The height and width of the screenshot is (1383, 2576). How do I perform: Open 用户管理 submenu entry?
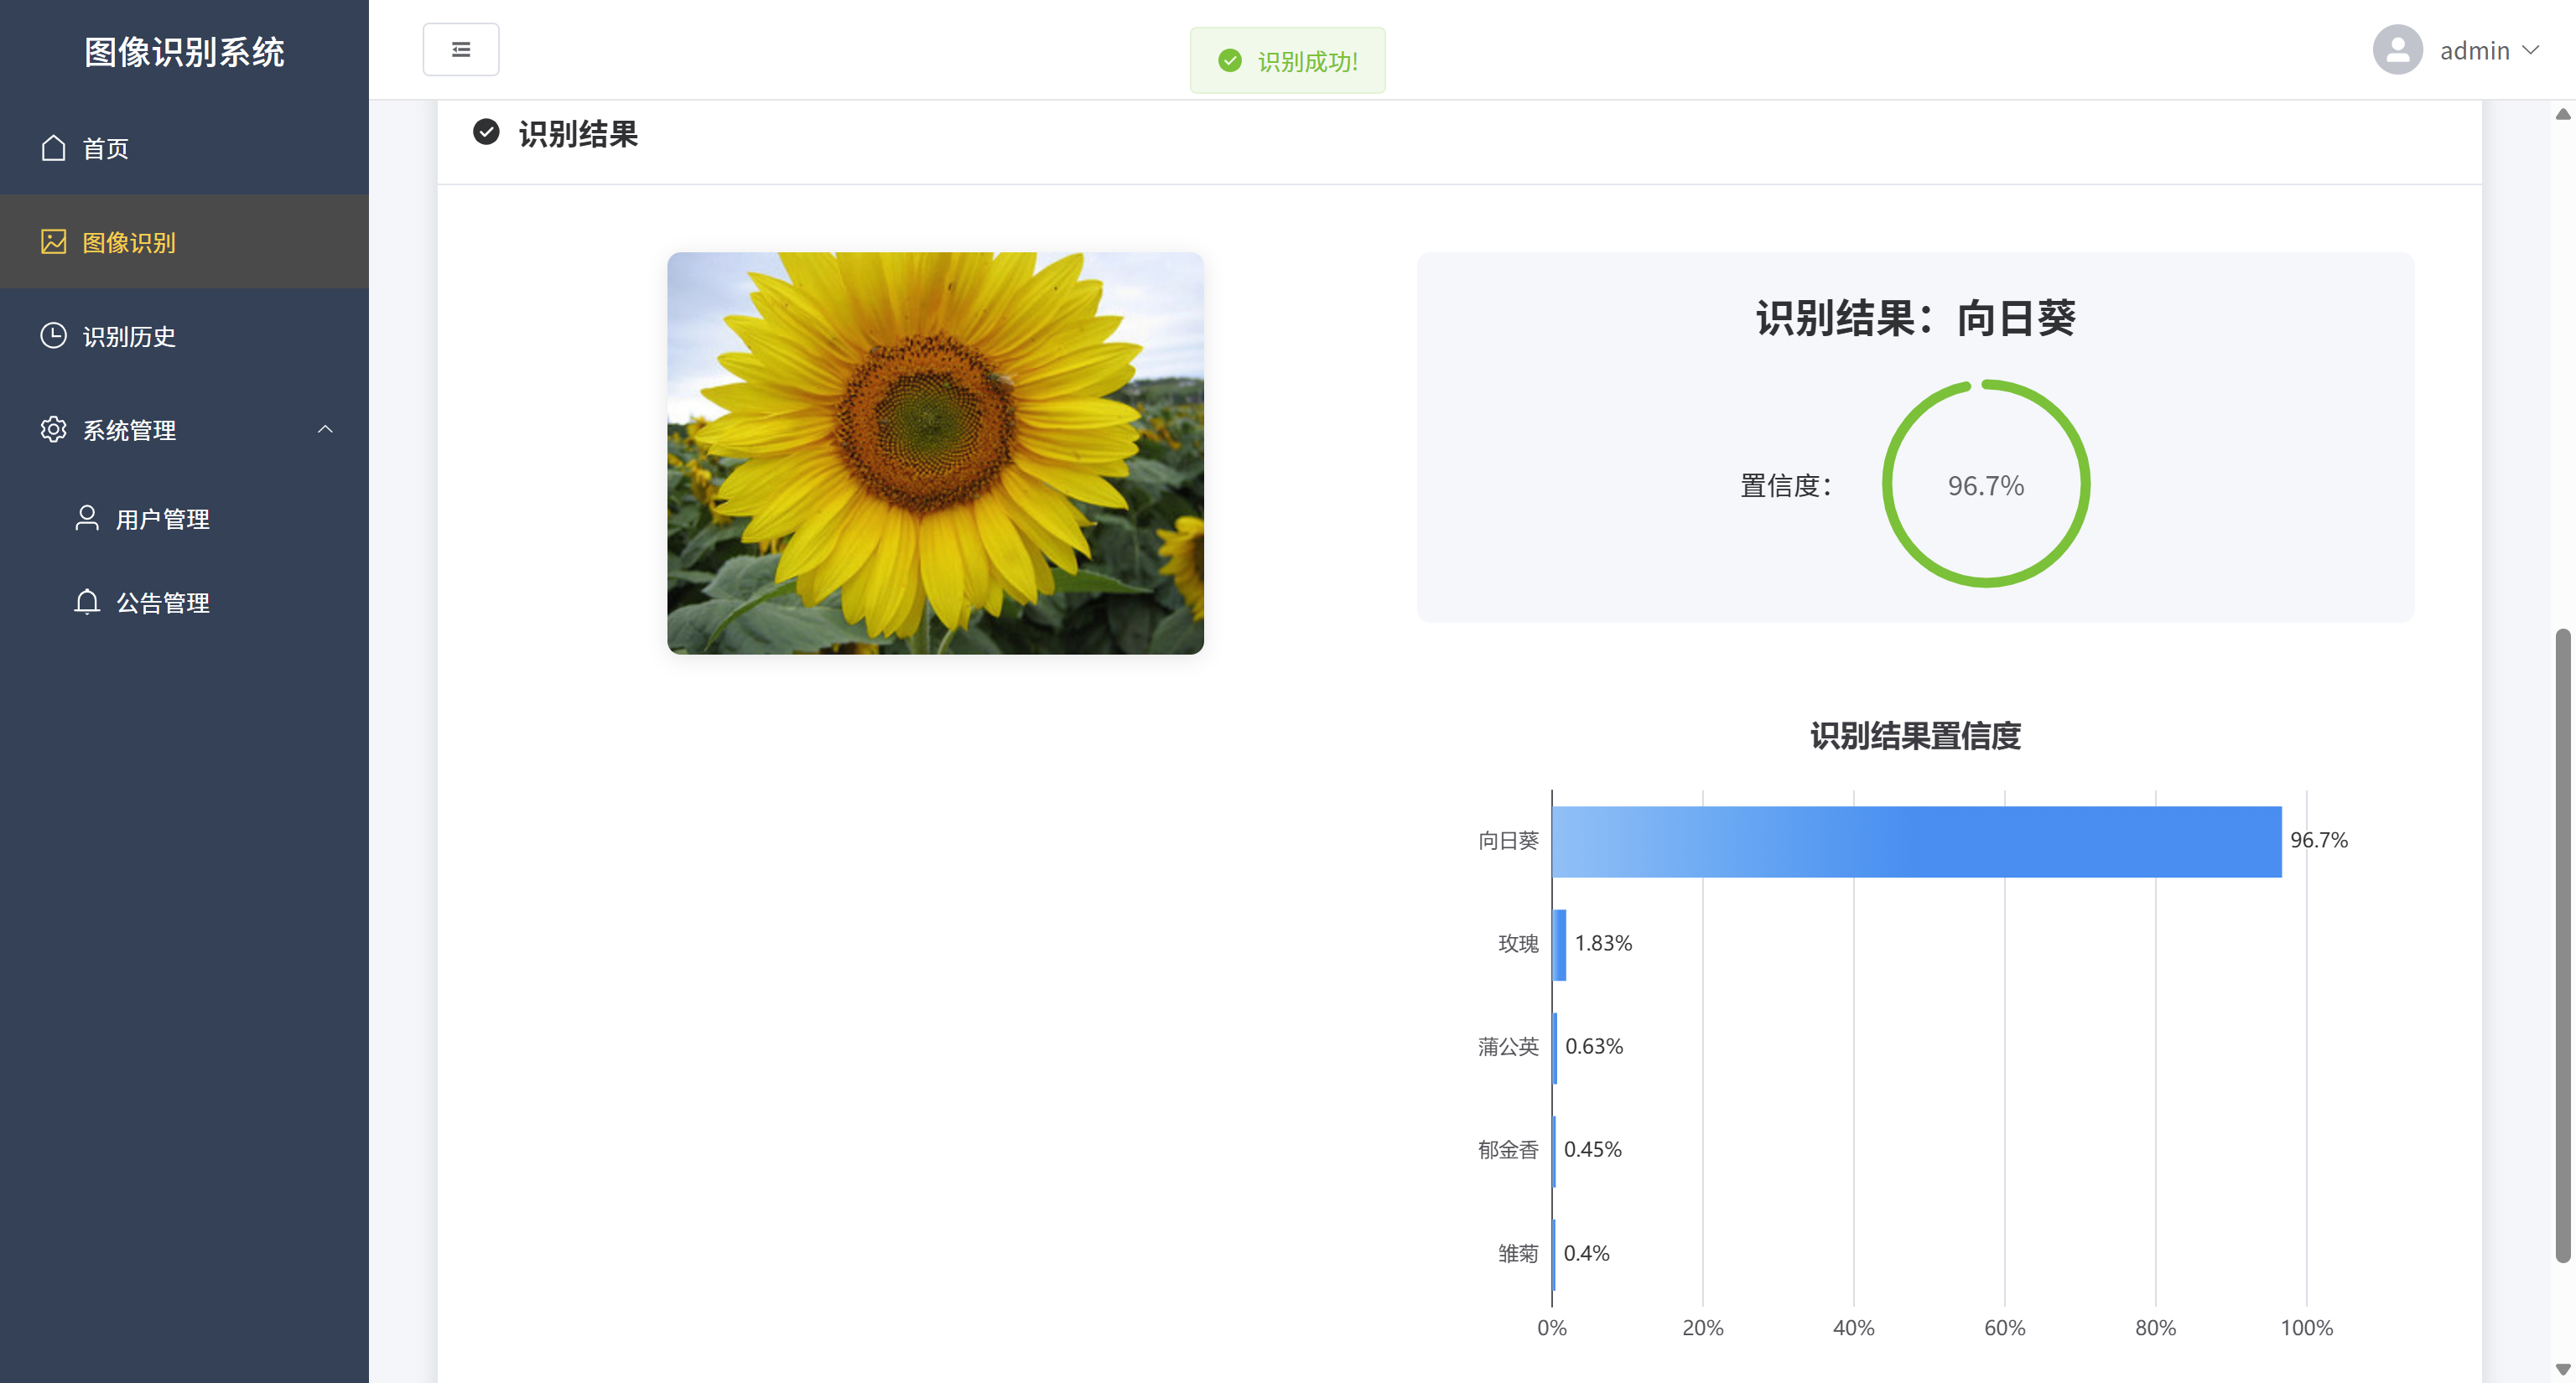click(x=162, y=520)
